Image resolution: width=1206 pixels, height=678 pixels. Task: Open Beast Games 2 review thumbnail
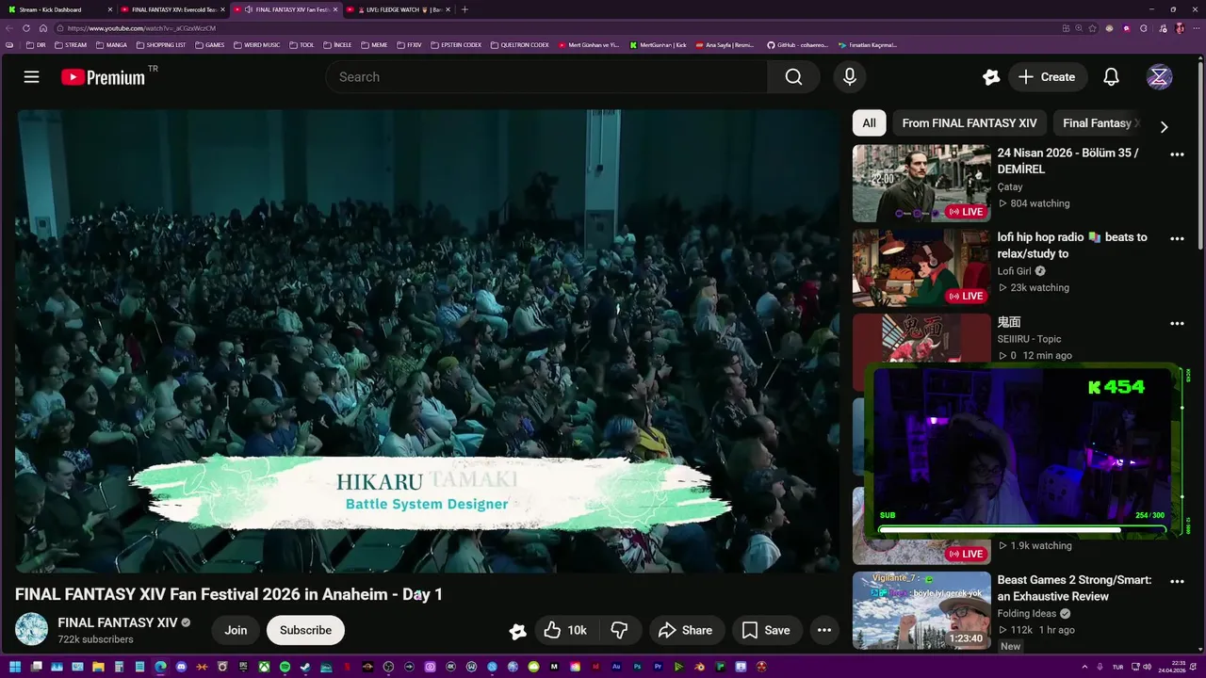pos(921,610)
